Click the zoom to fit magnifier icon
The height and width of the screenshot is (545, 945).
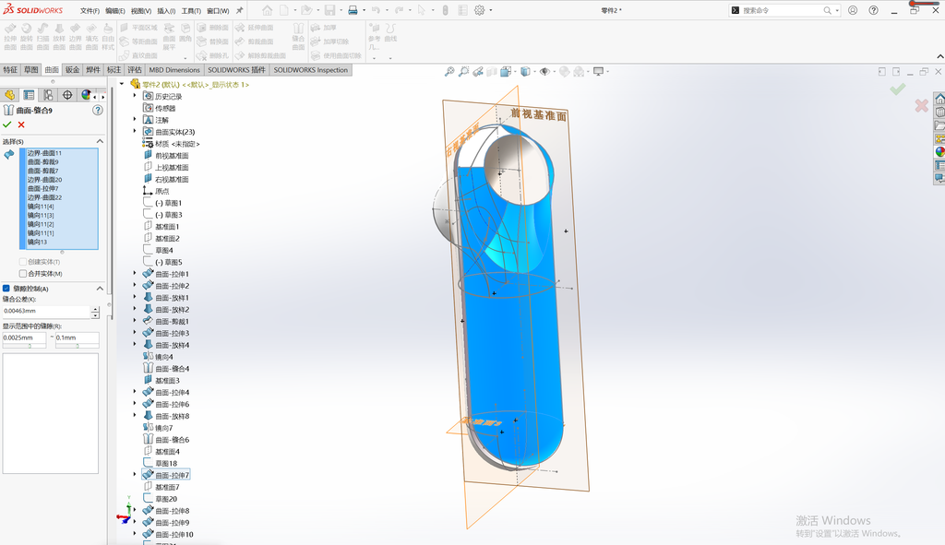click(x=449, y=72)
